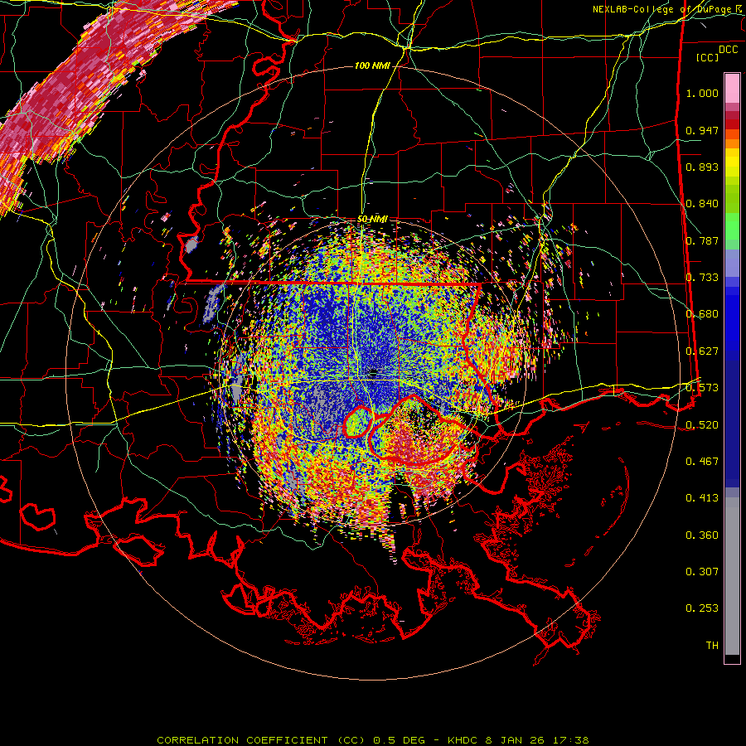Pick the bright green segment of color bar
Screen dimensions: 746x746
[732, 226]
